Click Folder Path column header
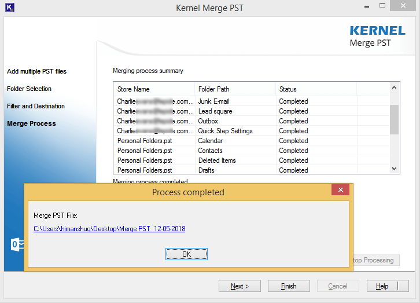Viewport: 420px width, 303px height. click(235, 89)
